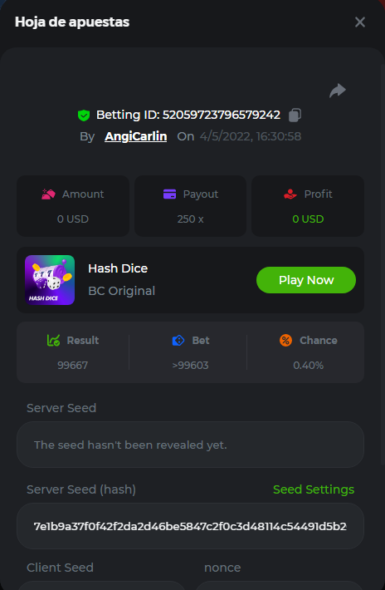Select the Server Seed hash field
The image size is (385, 590).
pyautogui.click(x=191, y=526)
